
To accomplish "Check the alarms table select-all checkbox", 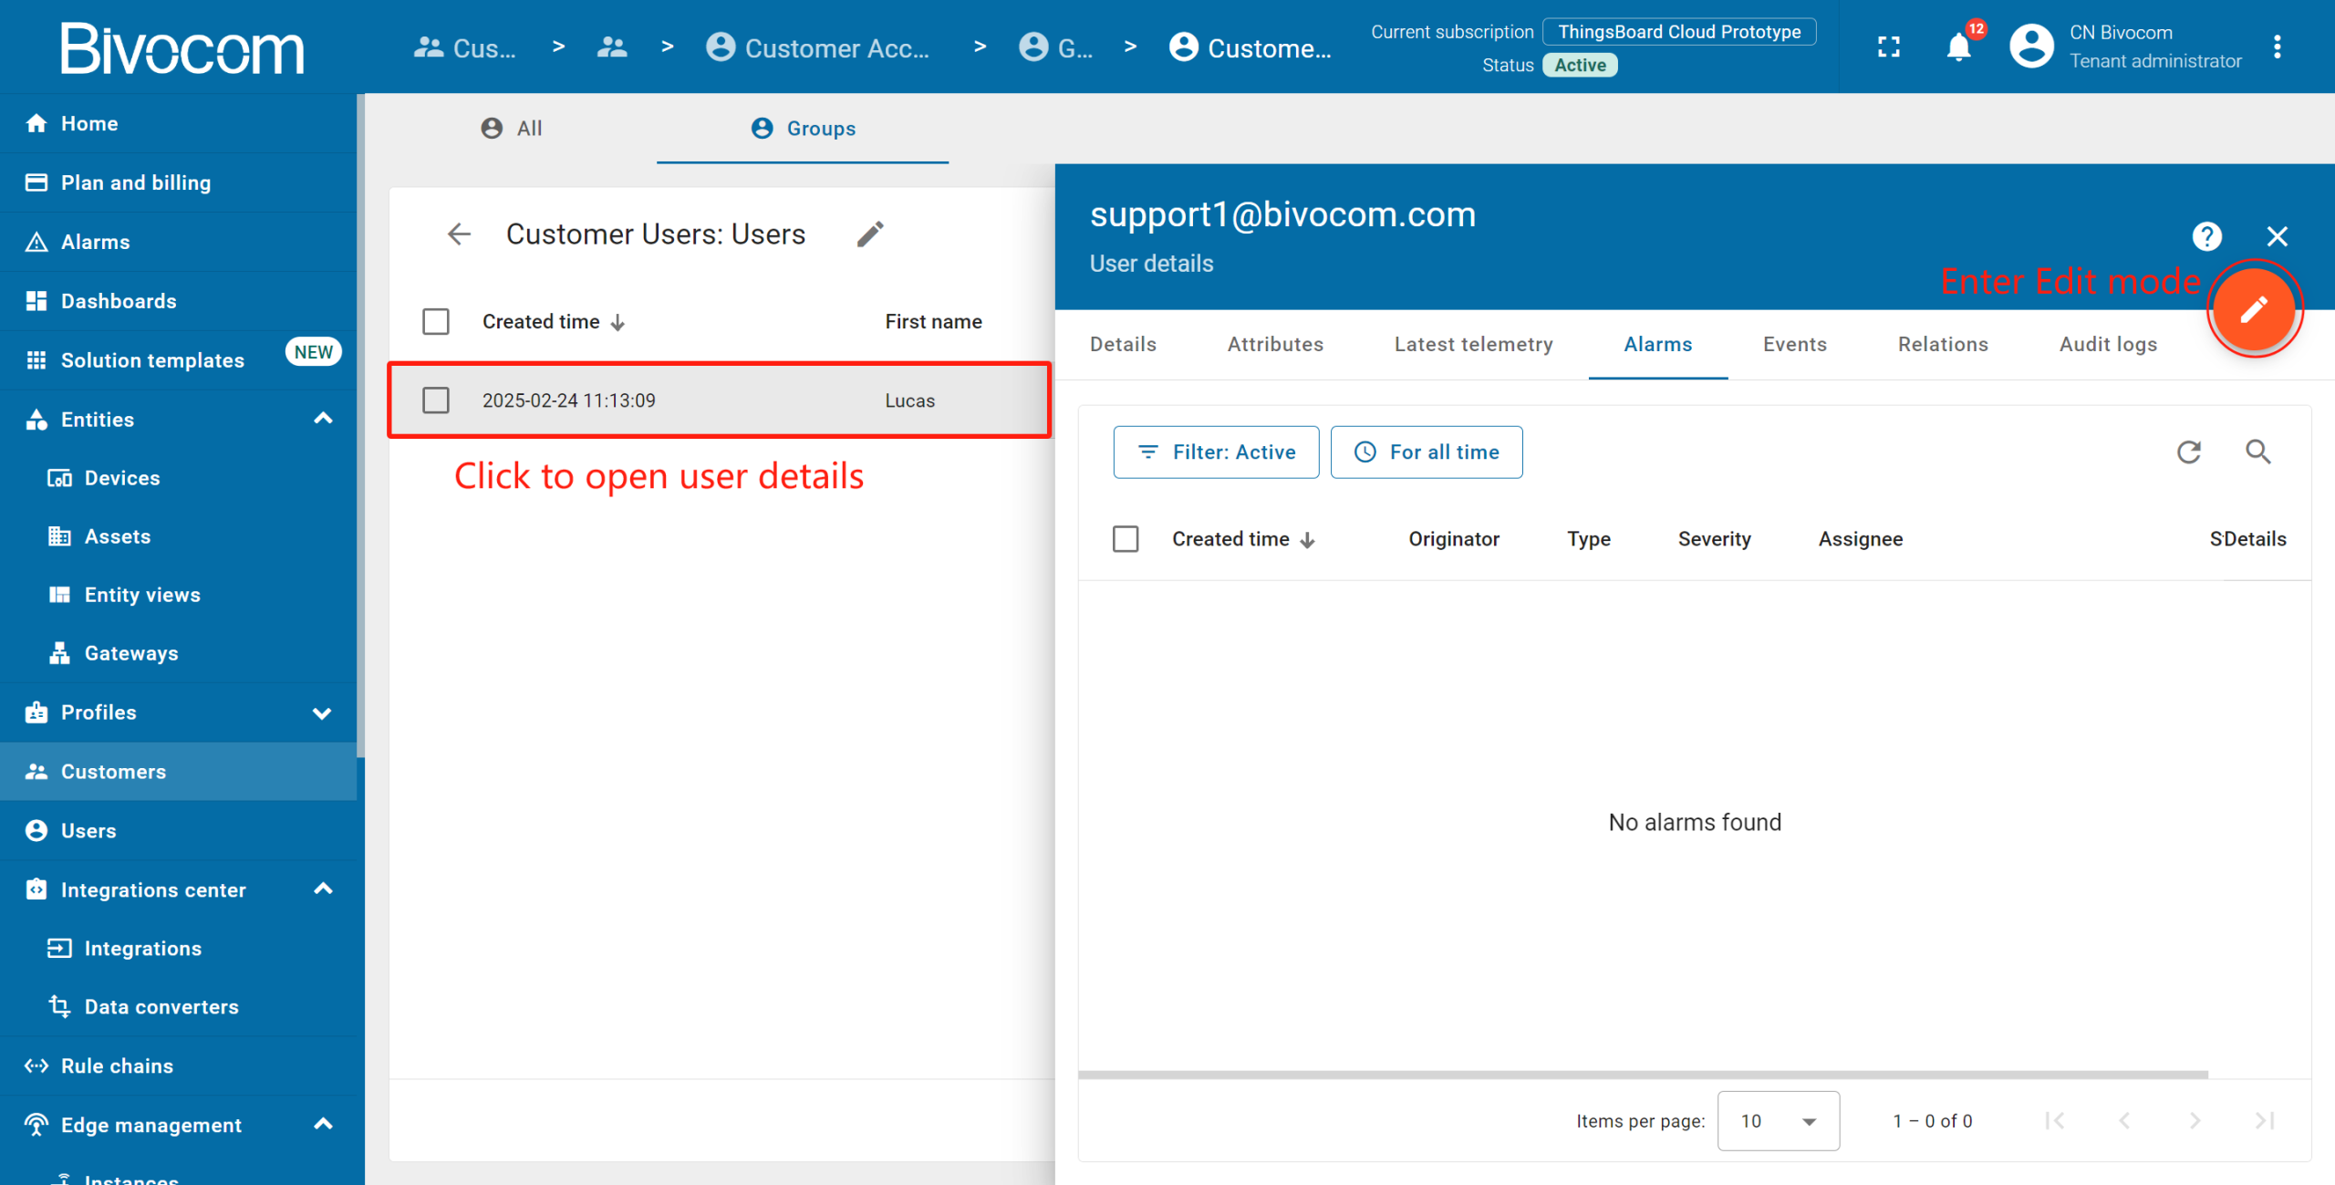I will [x=1126, y=539].
